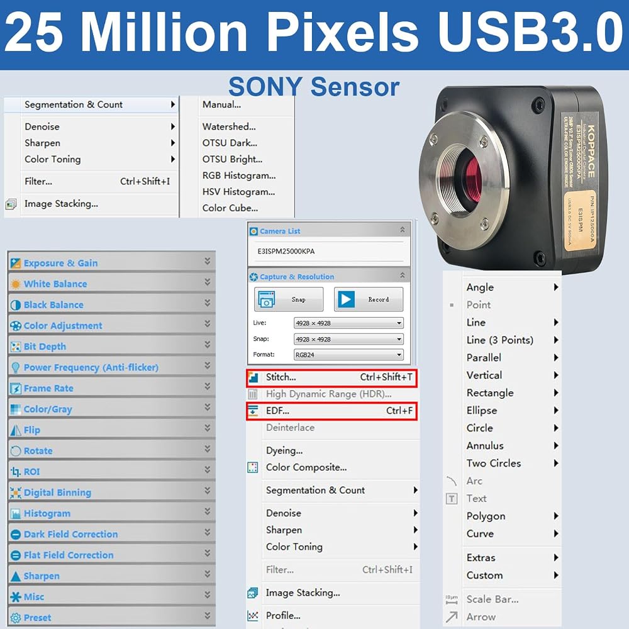The image size is (629, 629).
Task: Open Extras measurement submenu
Action: pyautogui.click(x=512, y=557)
